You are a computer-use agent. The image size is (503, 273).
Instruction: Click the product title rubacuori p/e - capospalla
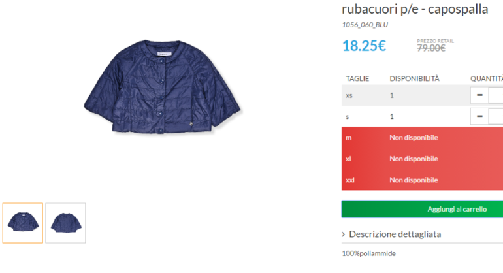click(415, 9)
